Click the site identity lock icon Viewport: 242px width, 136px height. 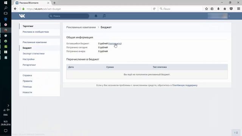click(x=23, y=9)
